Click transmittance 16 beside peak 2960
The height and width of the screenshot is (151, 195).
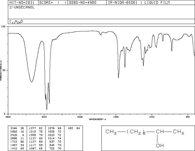[22, 132]
